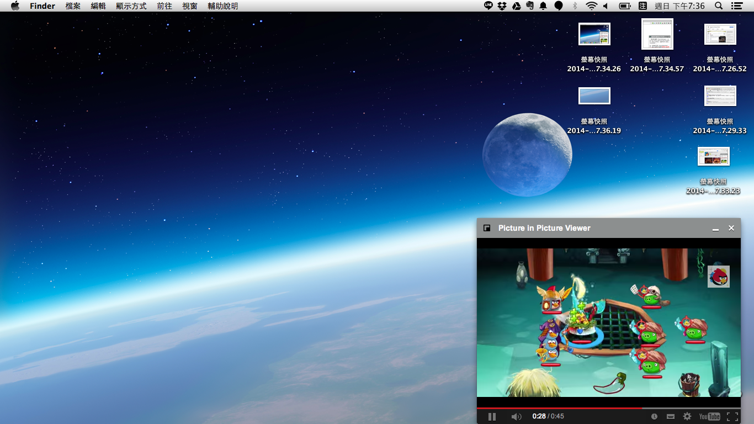
Task: Select the 螢幕快照 2014-…7.34.26 desktop file
Action: [x=594, y=47]
